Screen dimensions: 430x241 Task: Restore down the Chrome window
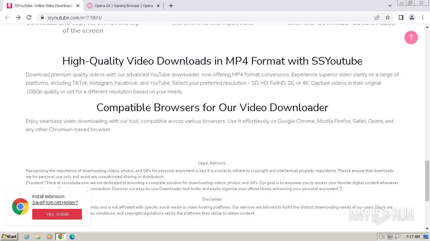point(410,3)
